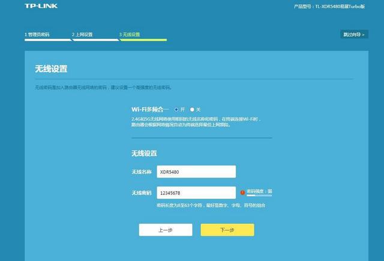Click the 密码强度 indicator text
The image size is (384, 261).
click(x=259, y=191)
